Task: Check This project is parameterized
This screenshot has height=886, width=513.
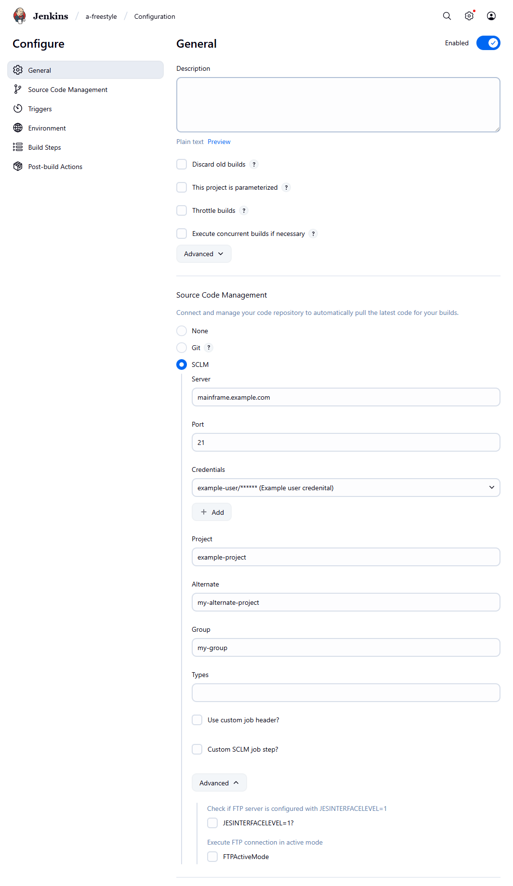Action: pos(182,187)
